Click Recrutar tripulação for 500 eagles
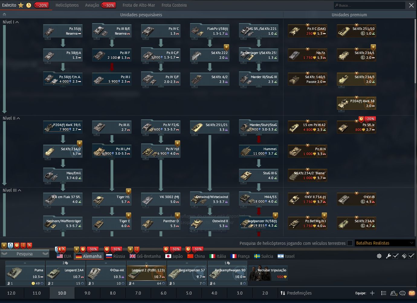This screenshot has width=417, height=303. pos(268,273)
